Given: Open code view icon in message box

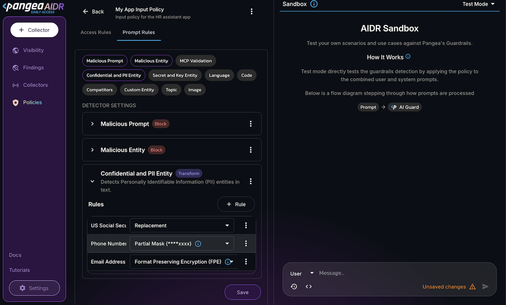Looking at the screenshot, I should [x=309, y=287].
